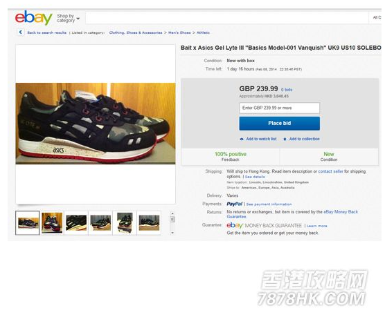
Task: Click the bid amount input field
Action: coord(280,108)
